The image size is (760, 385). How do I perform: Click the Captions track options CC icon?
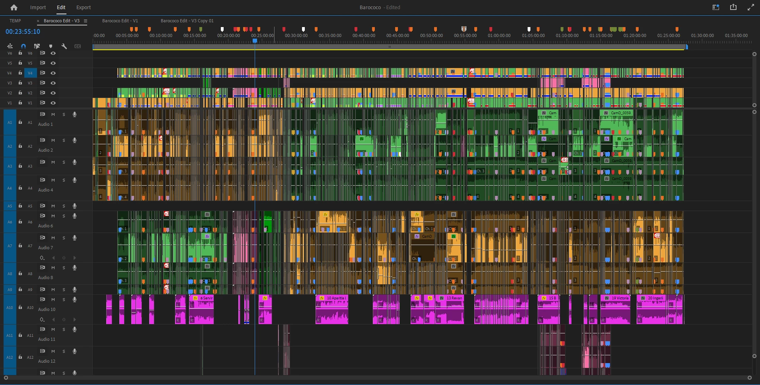pyautogui.click(x=78, y=46)
